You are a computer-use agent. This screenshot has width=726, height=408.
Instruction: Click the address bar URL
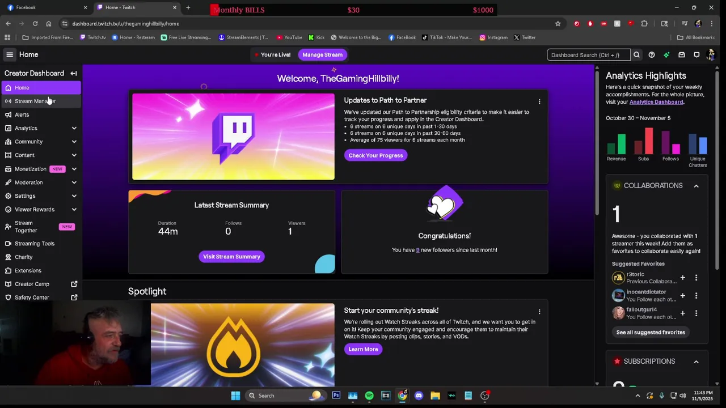point(125,24)
